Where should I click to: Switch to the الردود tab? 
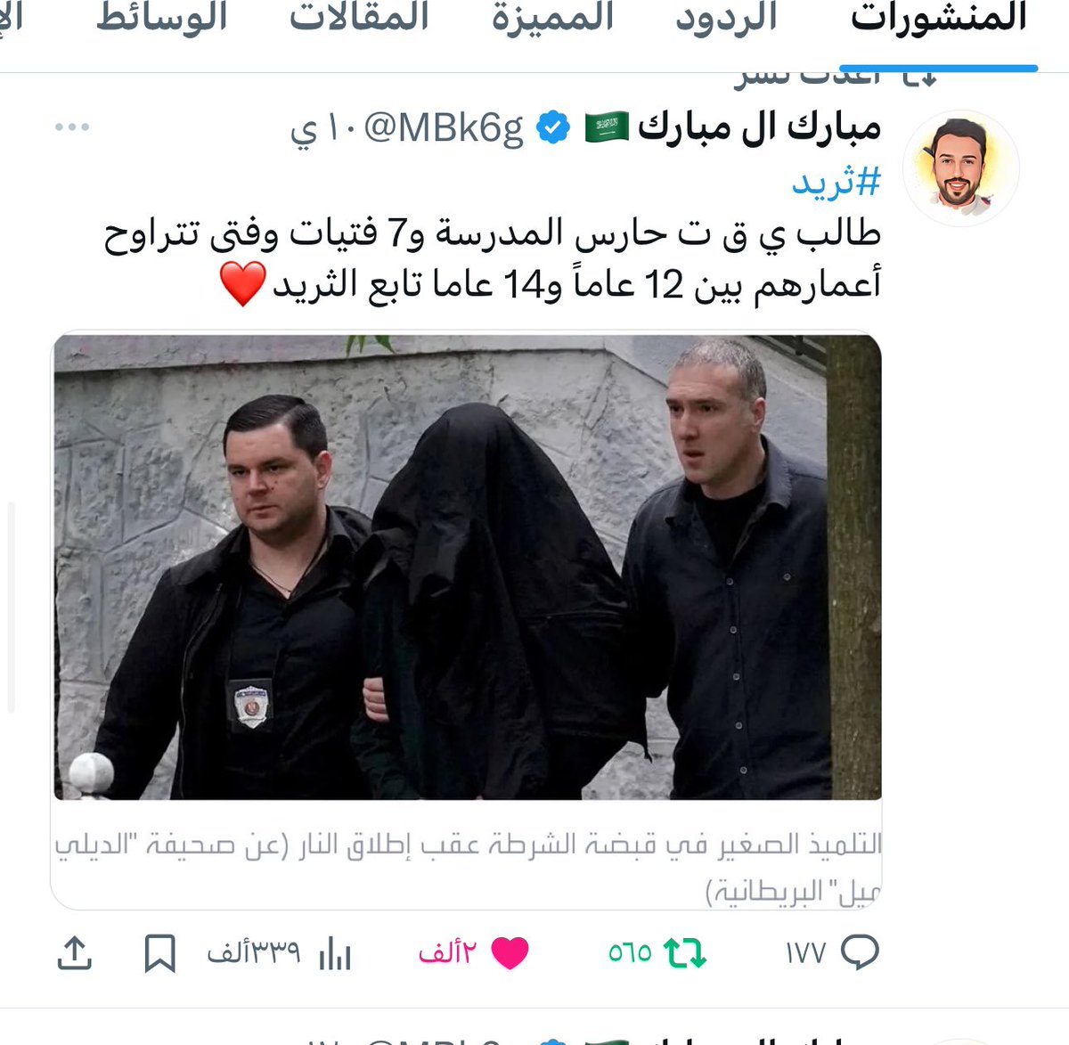click(726, 18)
